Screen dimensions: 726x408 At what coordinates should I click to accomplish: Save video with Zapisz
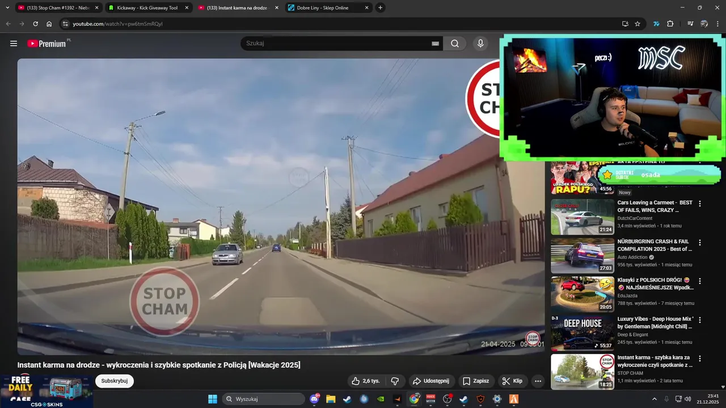point(476,381)
